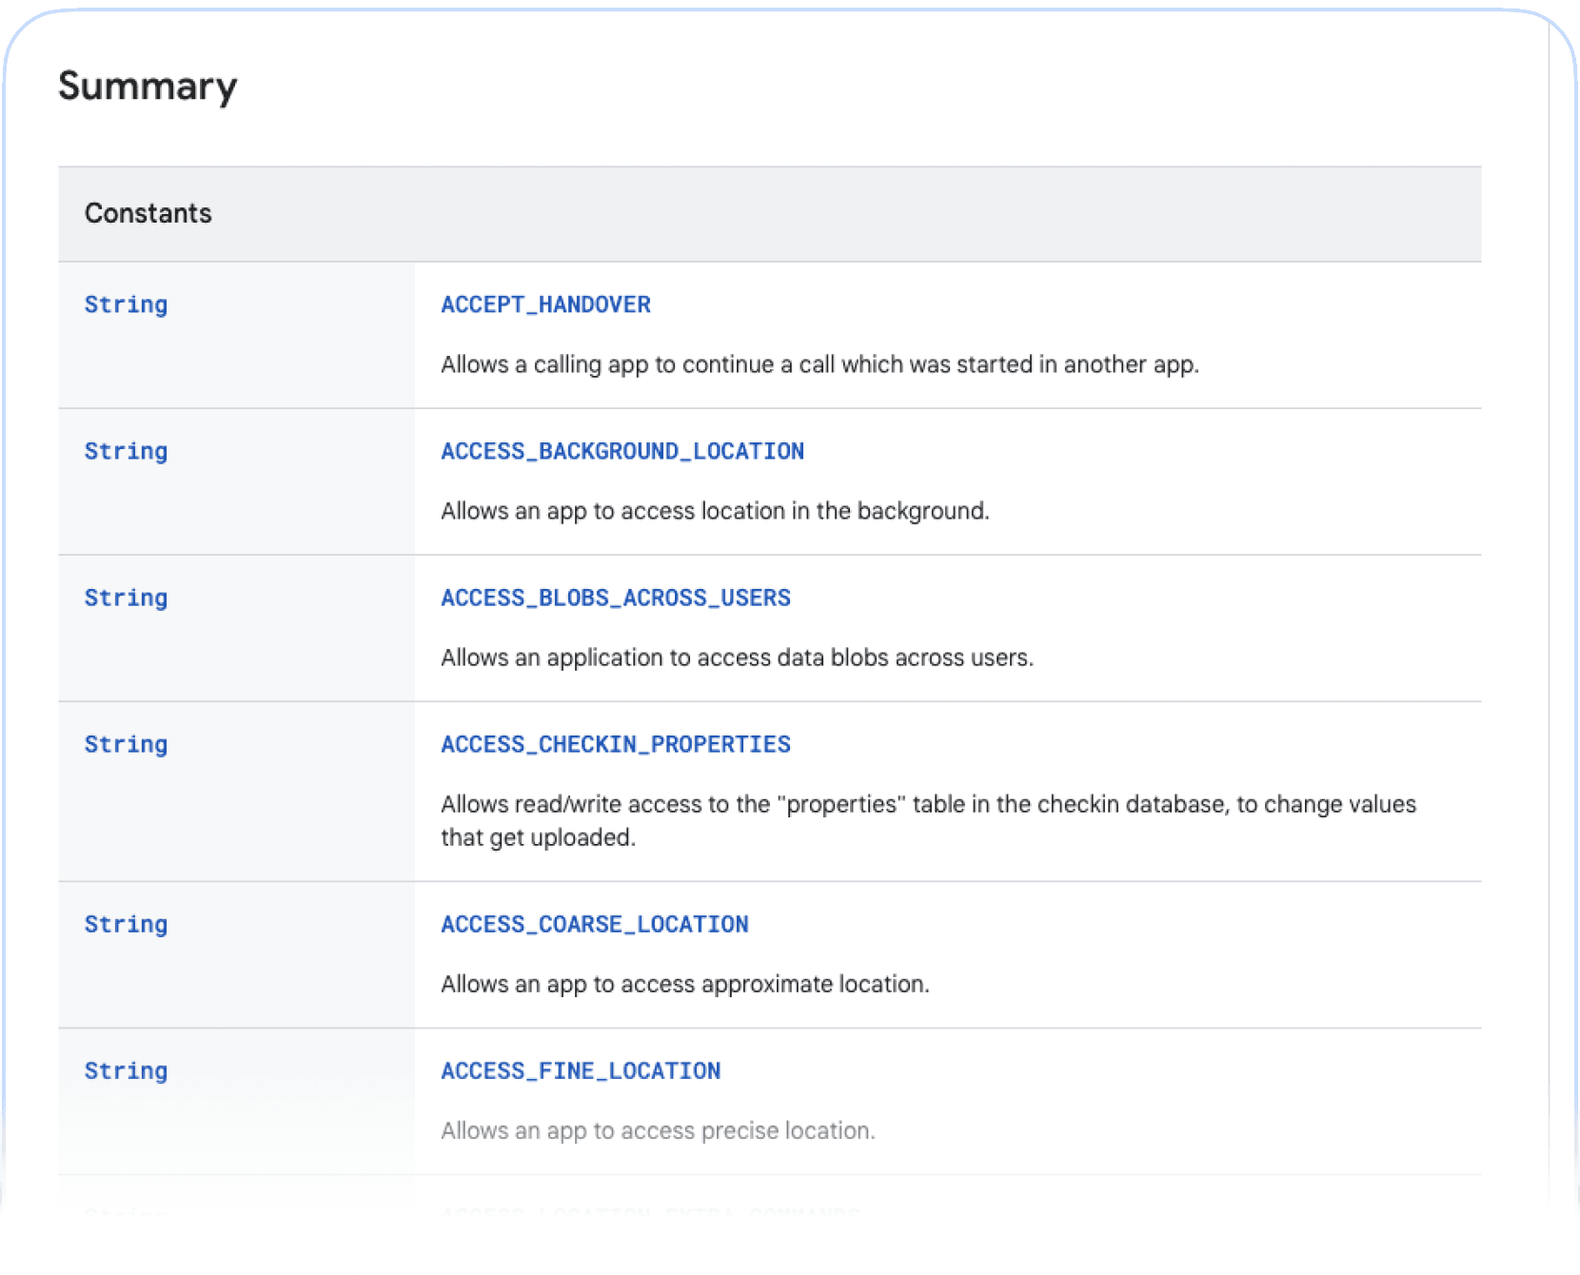This screenshot has width=1580, height=1275.
Task: Click text 'Allows an app to access approximate location.'
Action: coord(684,984)
